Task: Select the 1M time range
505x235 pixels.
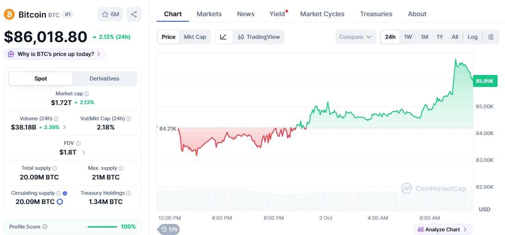Action: pyautogui.click(x=424, y=37)
